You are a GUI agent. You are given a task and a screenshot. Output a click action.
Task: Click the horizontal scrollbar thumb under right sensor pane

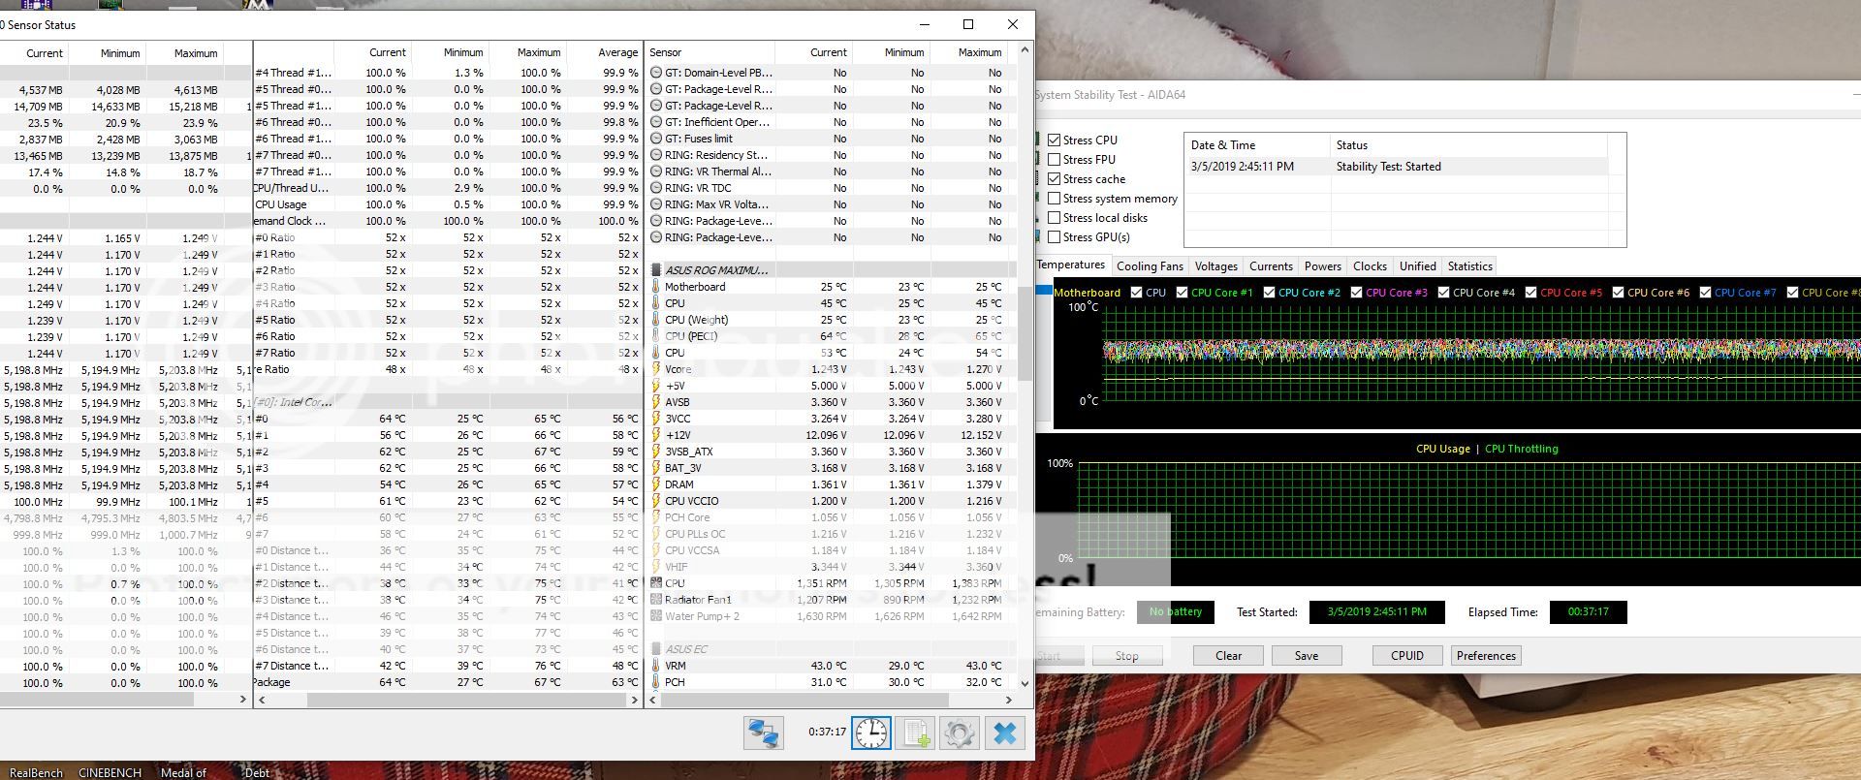(804, 700)
